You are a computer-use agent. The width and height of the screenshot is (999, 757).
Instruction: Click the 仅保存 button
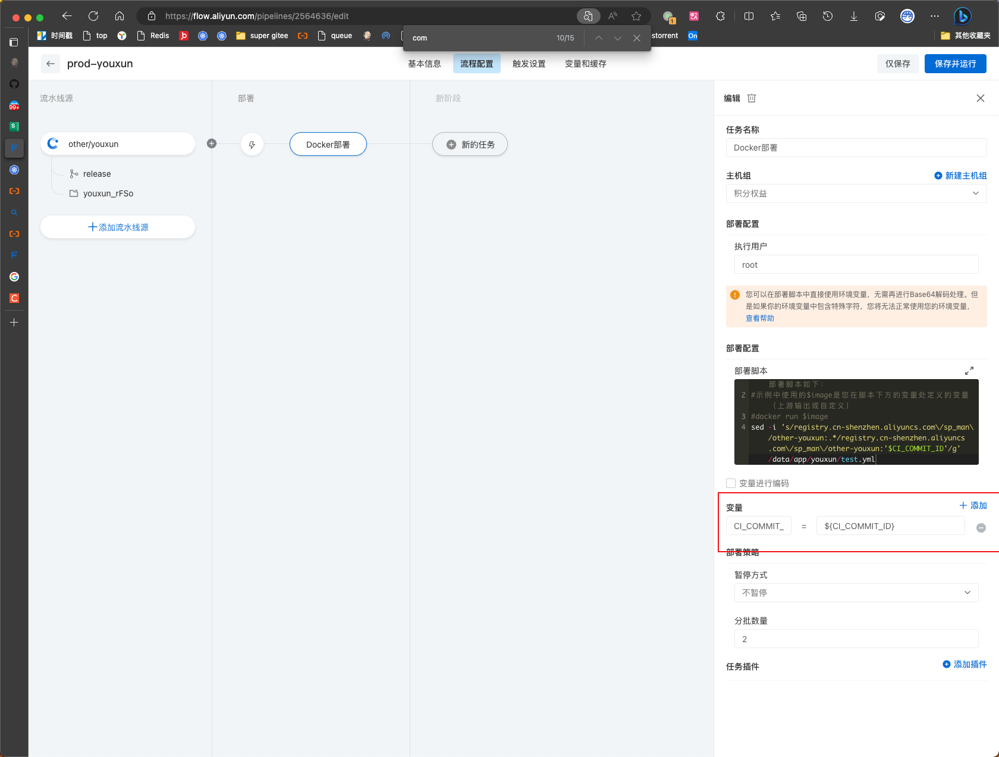pyautogui.click(x=898, y=64)
